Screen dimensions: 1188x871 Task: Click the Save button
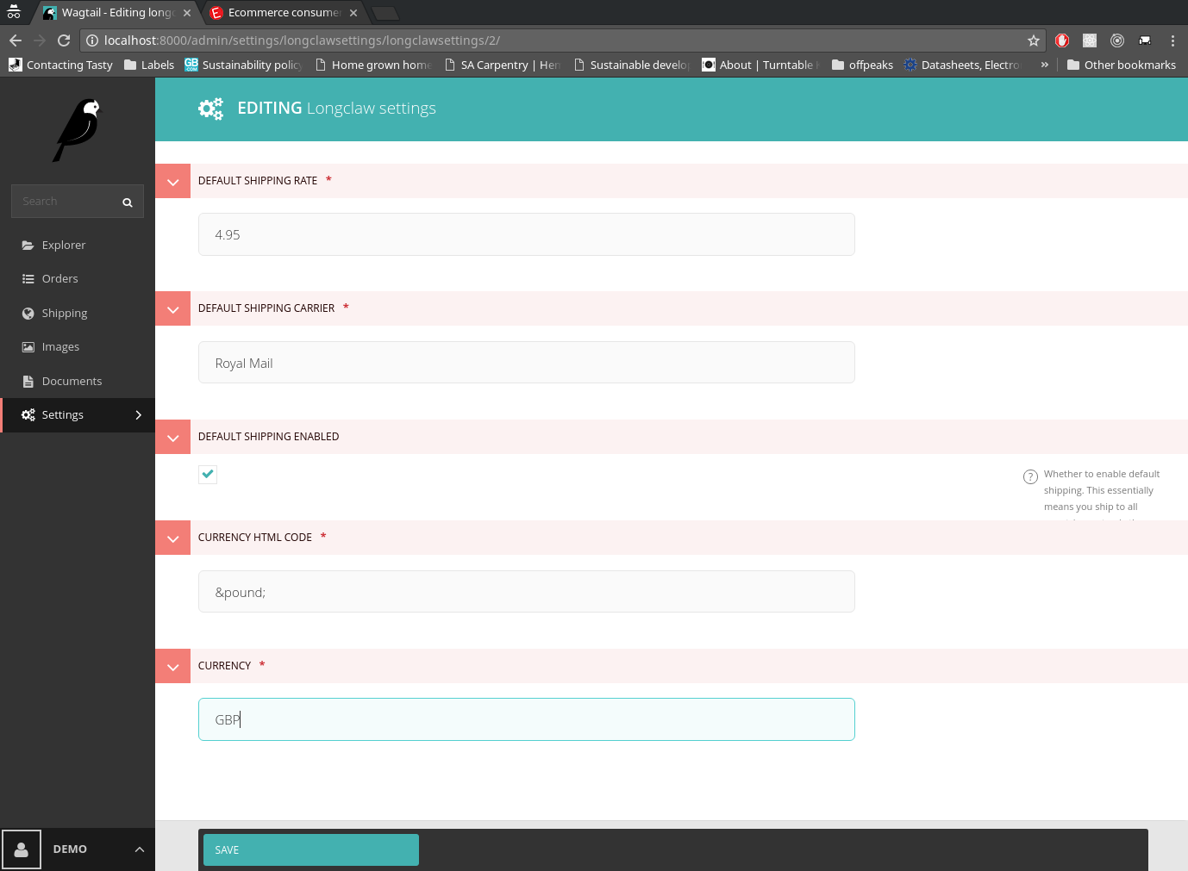click(x=311, y=849)
